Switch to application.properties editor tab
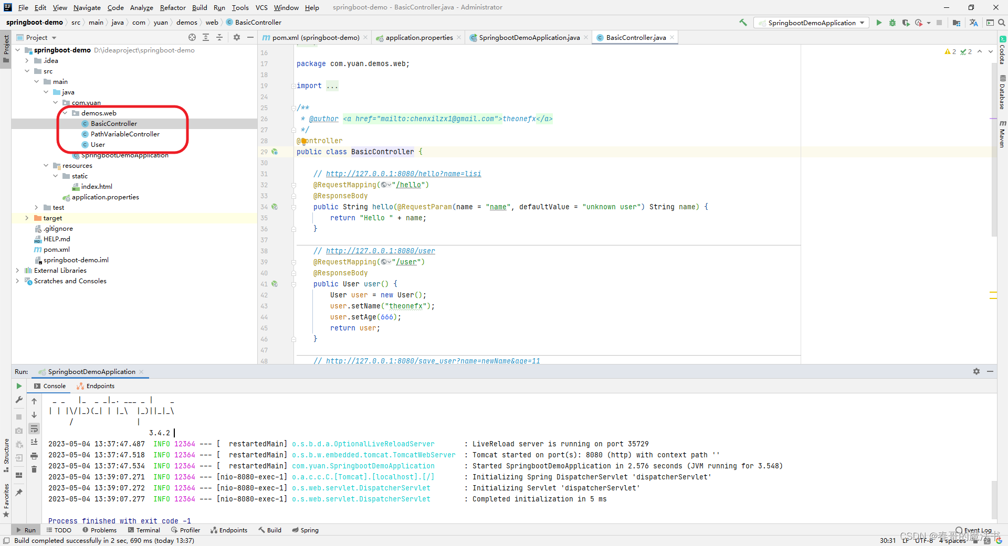This screenshot has height=546, width=1008. [418, 37]
